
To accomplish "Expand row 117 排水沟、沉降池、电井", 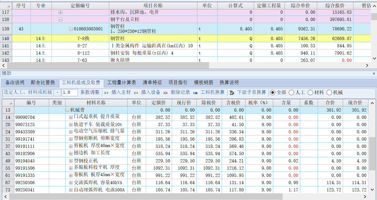I will [x=60, y=12].
